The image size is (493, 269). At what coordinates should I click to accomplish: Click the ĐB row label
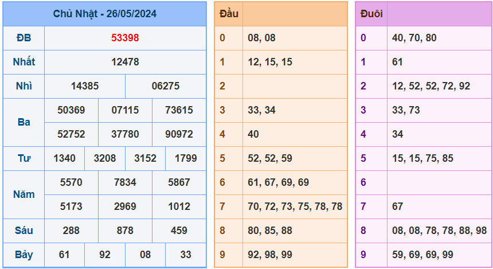(x=24, y=38)
